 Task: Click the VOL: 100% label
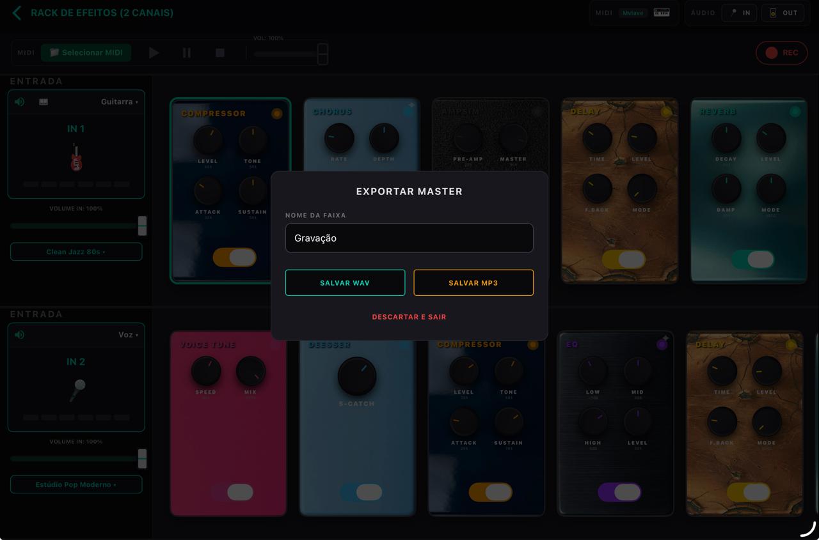point(268,38)
